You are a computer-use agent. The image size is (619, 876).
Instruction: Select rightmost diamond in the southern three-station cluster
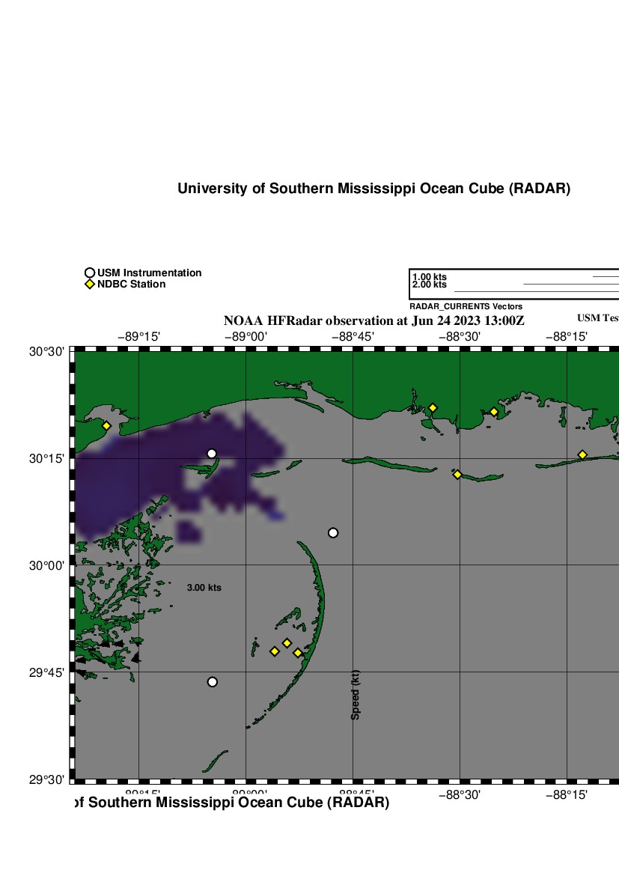pyautogui.click(x=298, y=653)
